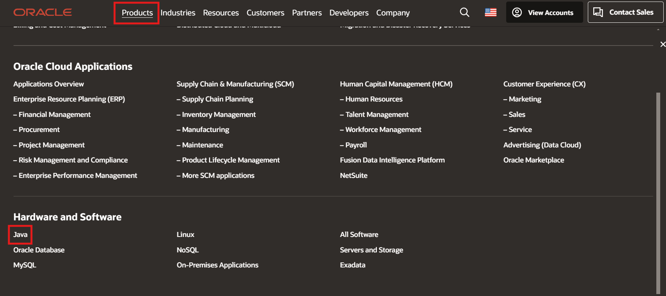This screenshot has width=666, height=296.
Task: Open the Products menu
Action: (137, 13)
